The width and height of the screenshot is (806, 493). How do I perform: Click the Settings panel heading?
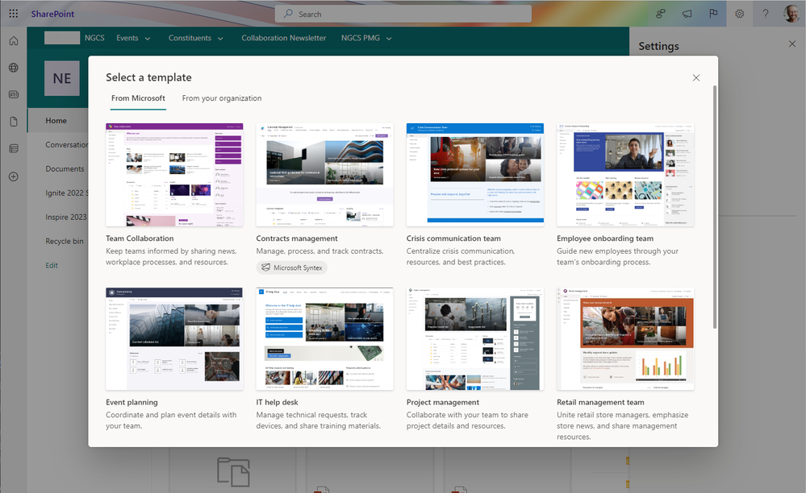(x=658, y=46)
